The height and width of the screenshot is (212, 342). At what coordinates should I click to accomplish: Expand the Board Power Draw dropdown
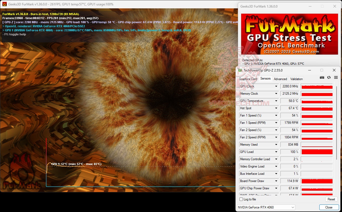276,181
